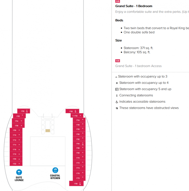189x191 pixels.
Task: Click the wheelchair icon on stateroom 1752
Action: tap(73, 116)
